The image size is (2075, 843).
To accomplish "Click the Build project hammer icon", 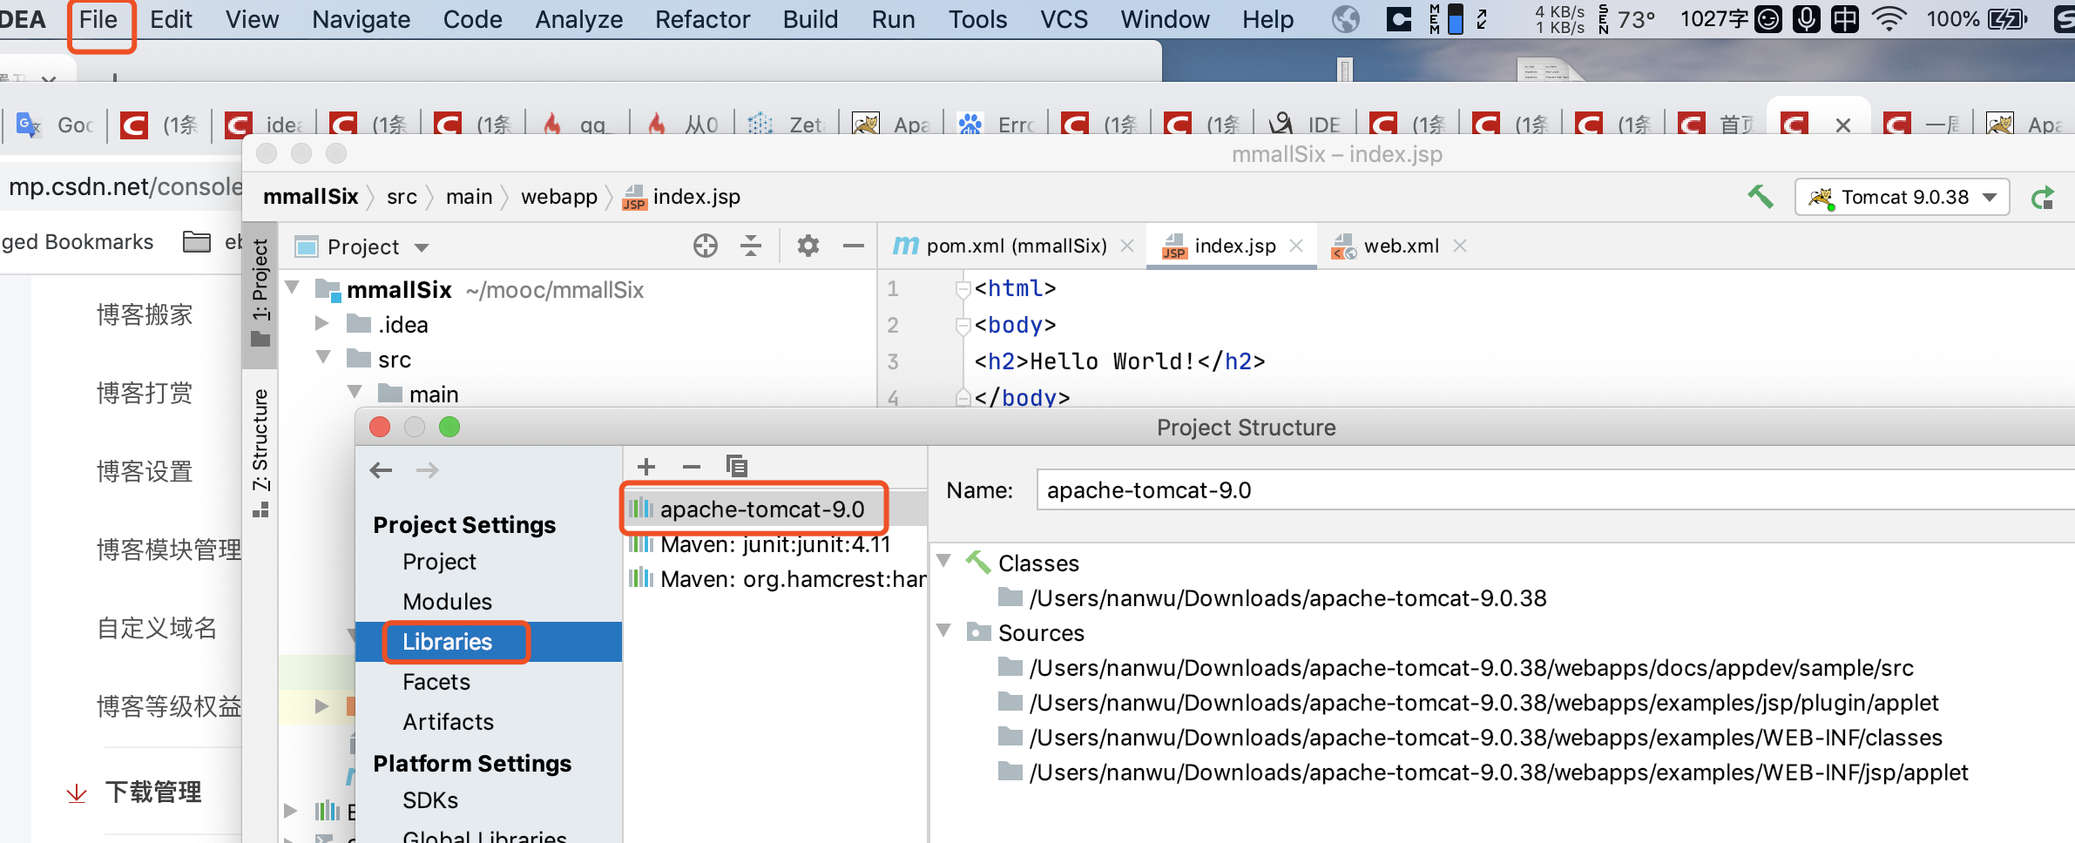I will (x=1762, y=197).
